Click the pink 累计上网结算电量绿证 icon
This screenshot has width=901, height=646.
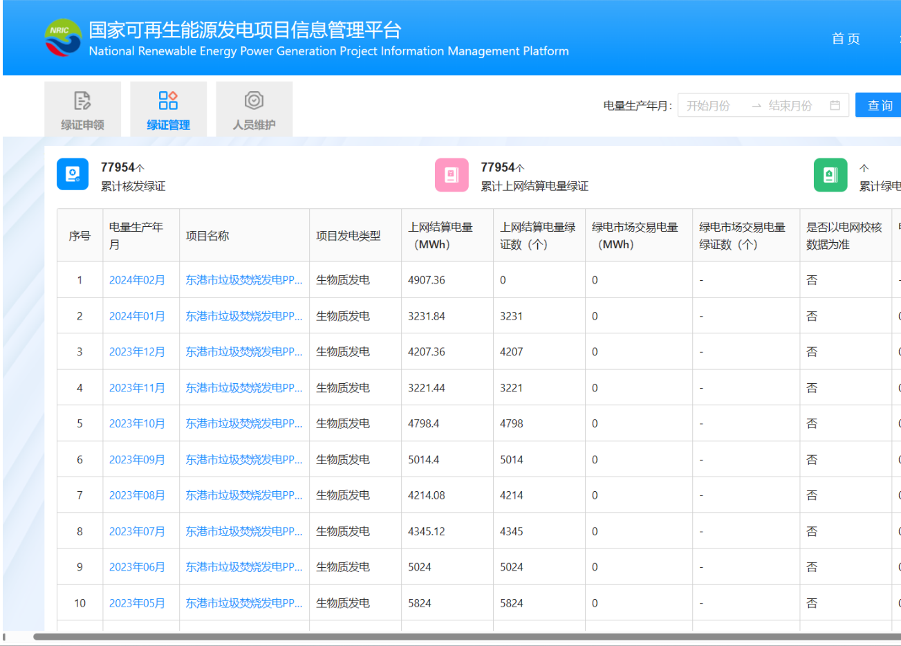tap(452, 175)
